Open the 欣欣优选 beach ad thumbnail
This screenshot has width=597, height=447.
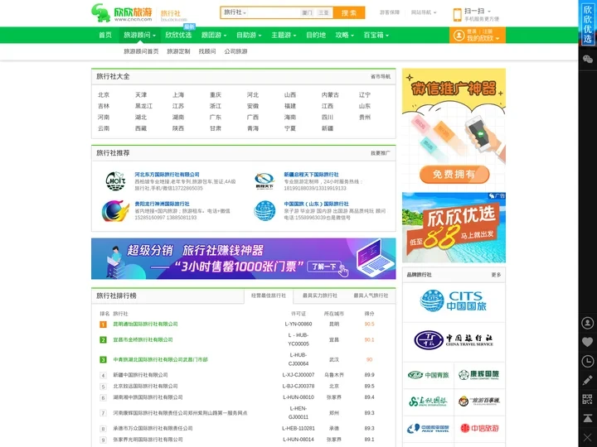point(454,228)
